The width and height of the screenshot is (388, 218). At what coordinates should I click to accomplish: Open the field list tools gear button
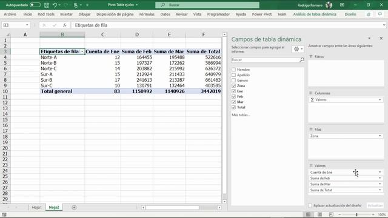298,49
